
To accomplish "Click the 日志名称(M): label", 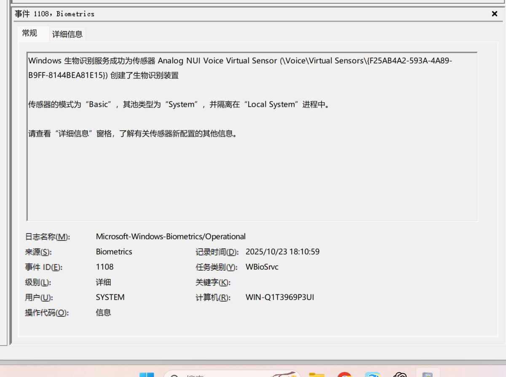I will 48,237.
